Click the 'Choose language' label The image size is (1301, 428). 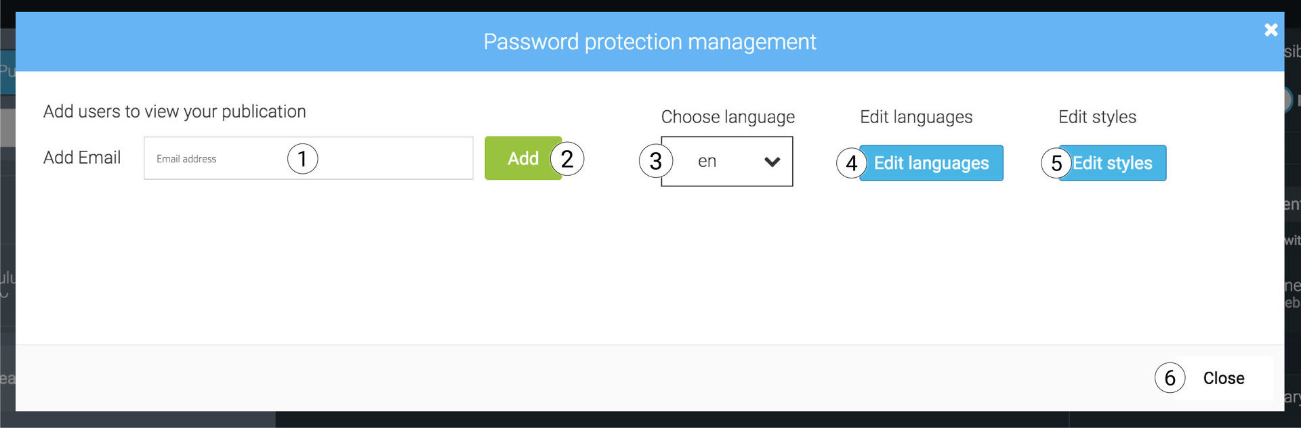pos(728,117)
